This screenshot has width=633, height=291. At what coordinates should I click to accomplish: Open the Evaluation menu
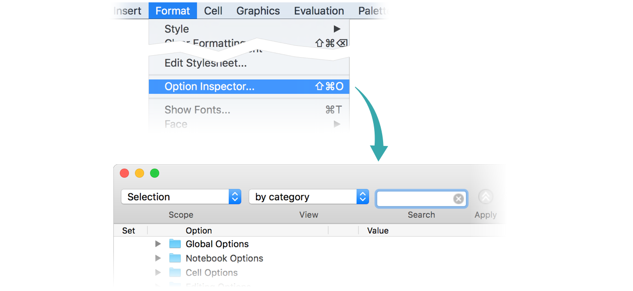pos(319,11)
